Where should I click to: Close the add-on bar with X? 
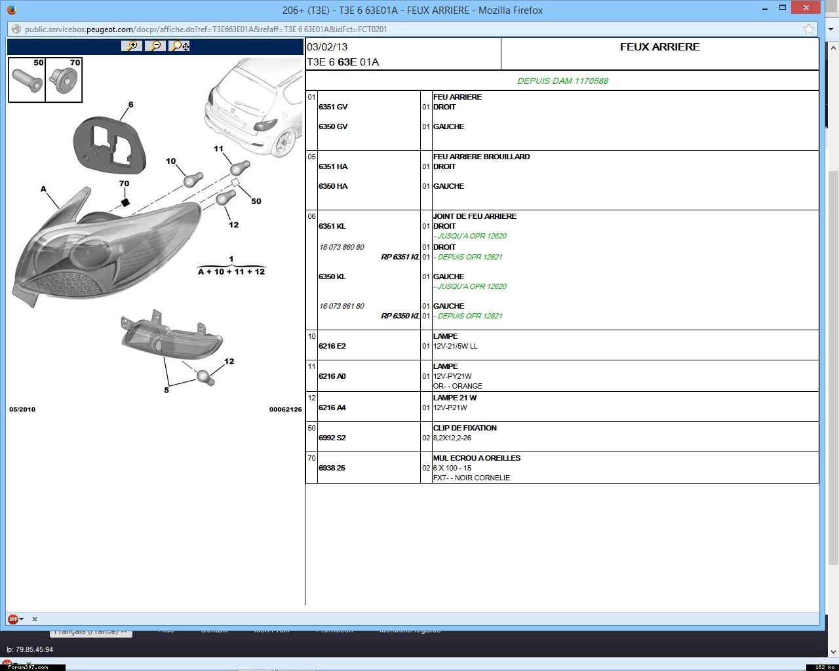35,619
